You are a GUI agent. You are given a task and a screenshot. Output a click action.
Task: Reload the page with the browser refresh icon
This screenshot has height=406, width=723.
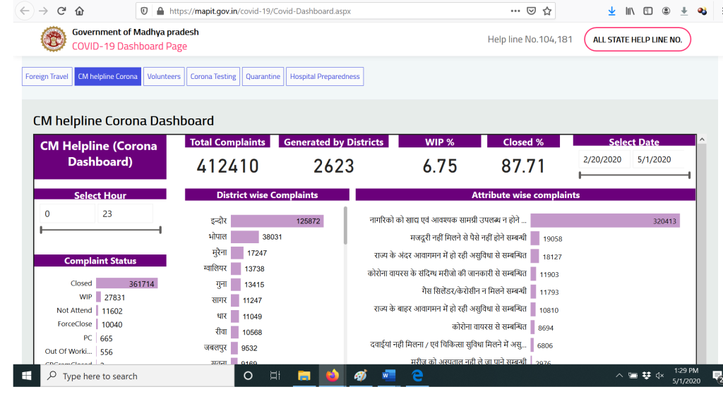(x=61, y=11)
